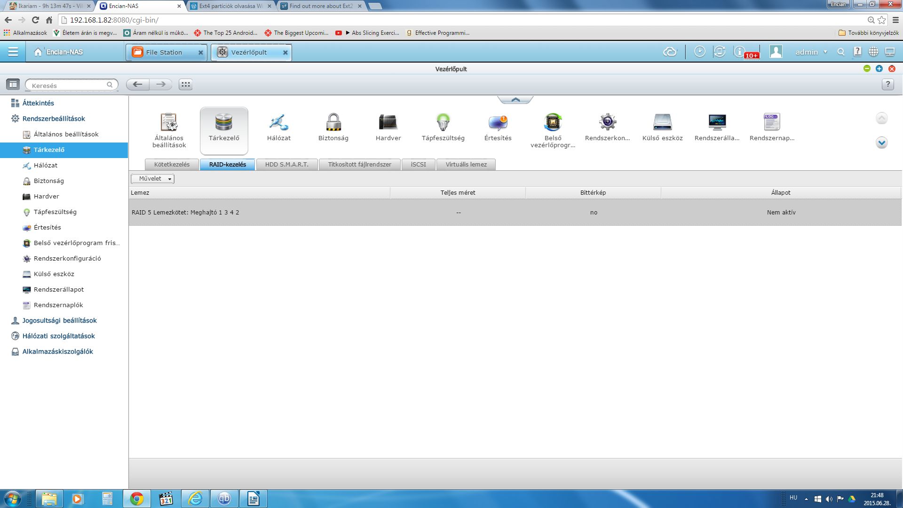The image size is (903, 508).
Task: Switch to the HDD S.M.A.R.T. tab
Action: (x=286, y=165)
